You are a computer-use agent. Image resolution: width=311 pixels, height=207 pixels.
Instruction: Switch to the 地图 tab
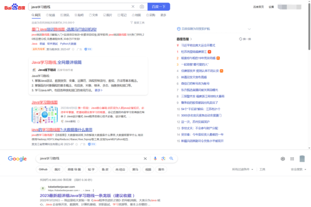(136, 15)
